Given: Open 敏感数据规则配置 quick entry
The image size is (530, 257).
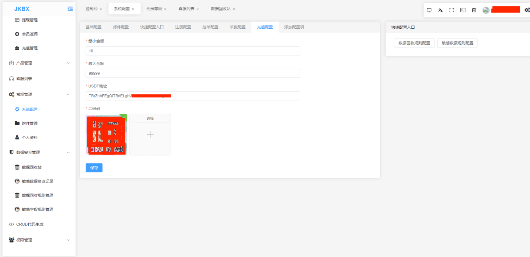Looking at the screenshot, I should click(x=457, y=43).
